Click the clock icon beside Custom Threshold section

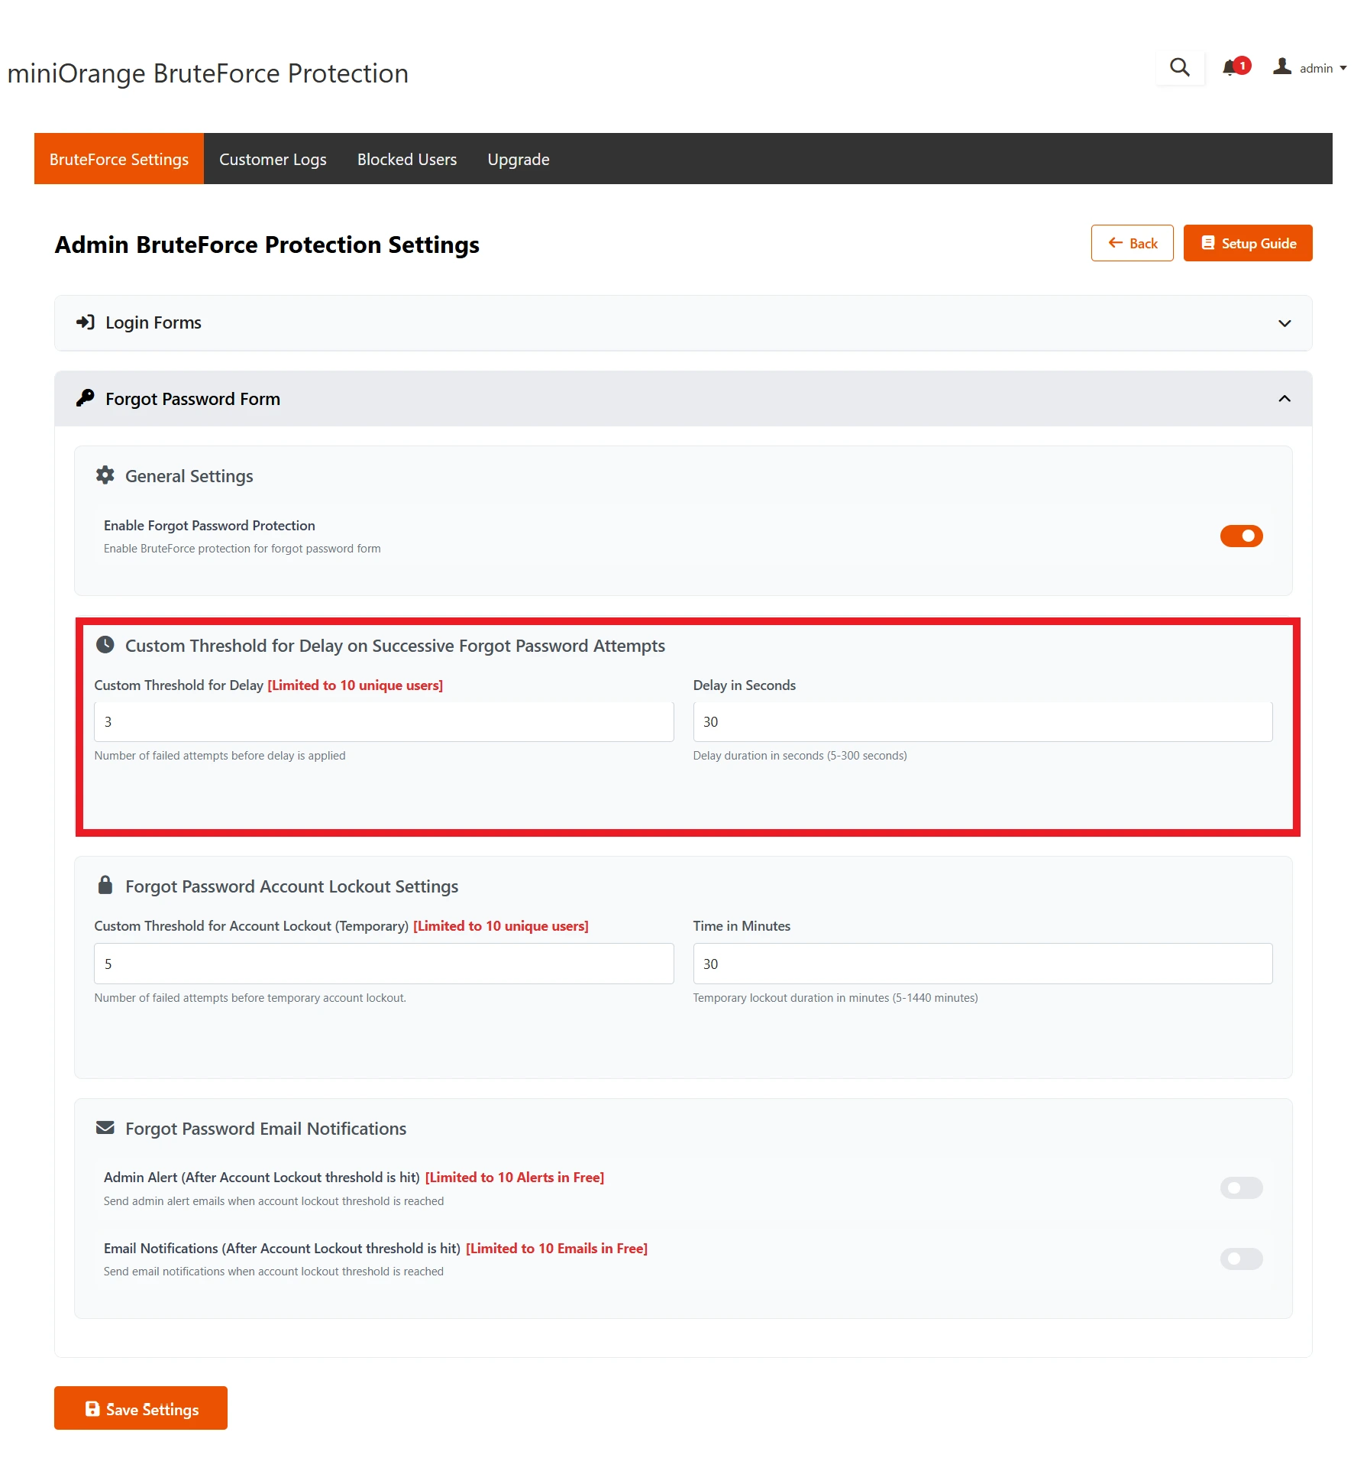[105, 644]
